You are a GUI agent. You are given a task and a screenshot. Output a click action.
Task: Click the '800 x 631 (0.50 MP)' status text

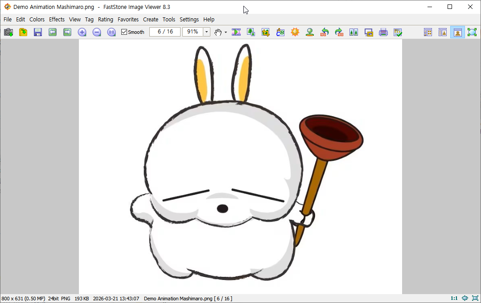click(23, 299)
